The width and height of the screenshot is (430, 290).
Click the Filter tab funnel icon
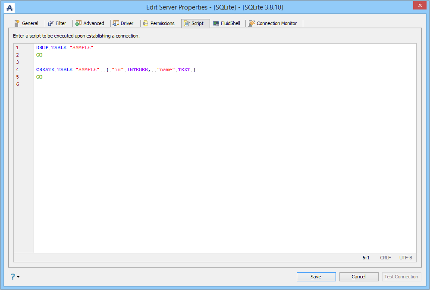click(51, 24)
